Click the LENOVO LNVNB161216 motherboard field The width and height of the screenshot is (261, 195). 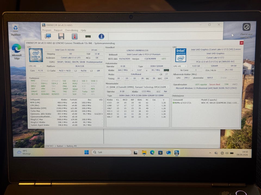(137, 50)
